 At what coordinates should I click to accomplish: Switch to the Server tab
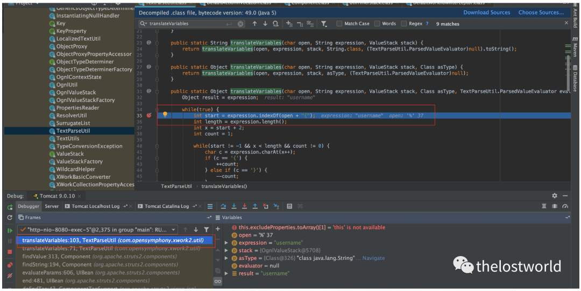[x=52, y=206]
